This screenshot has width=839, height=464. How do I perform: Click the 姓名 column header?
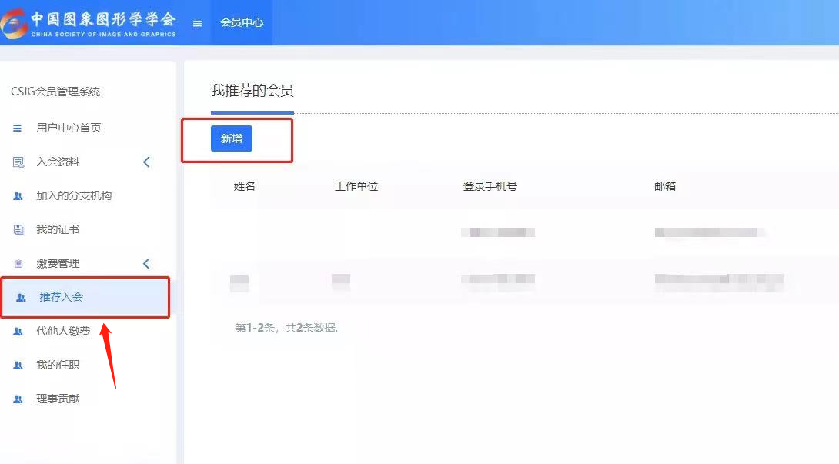pos(245,186)
